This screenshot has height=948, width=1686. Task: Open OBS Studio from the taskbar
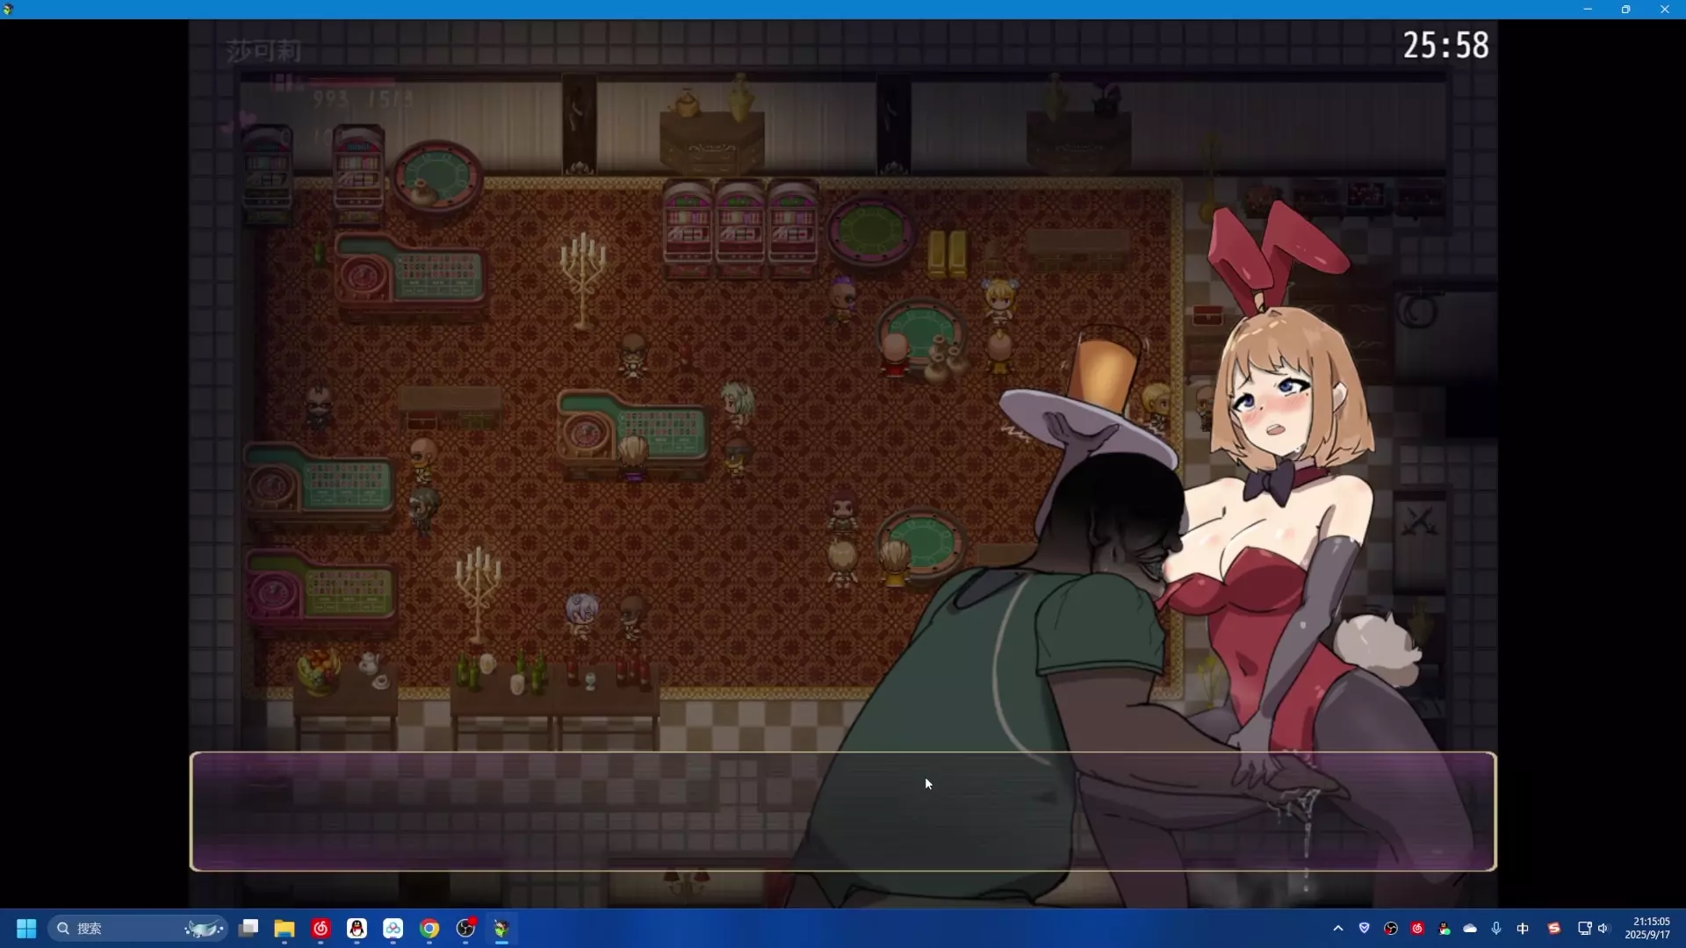point(466,928)
